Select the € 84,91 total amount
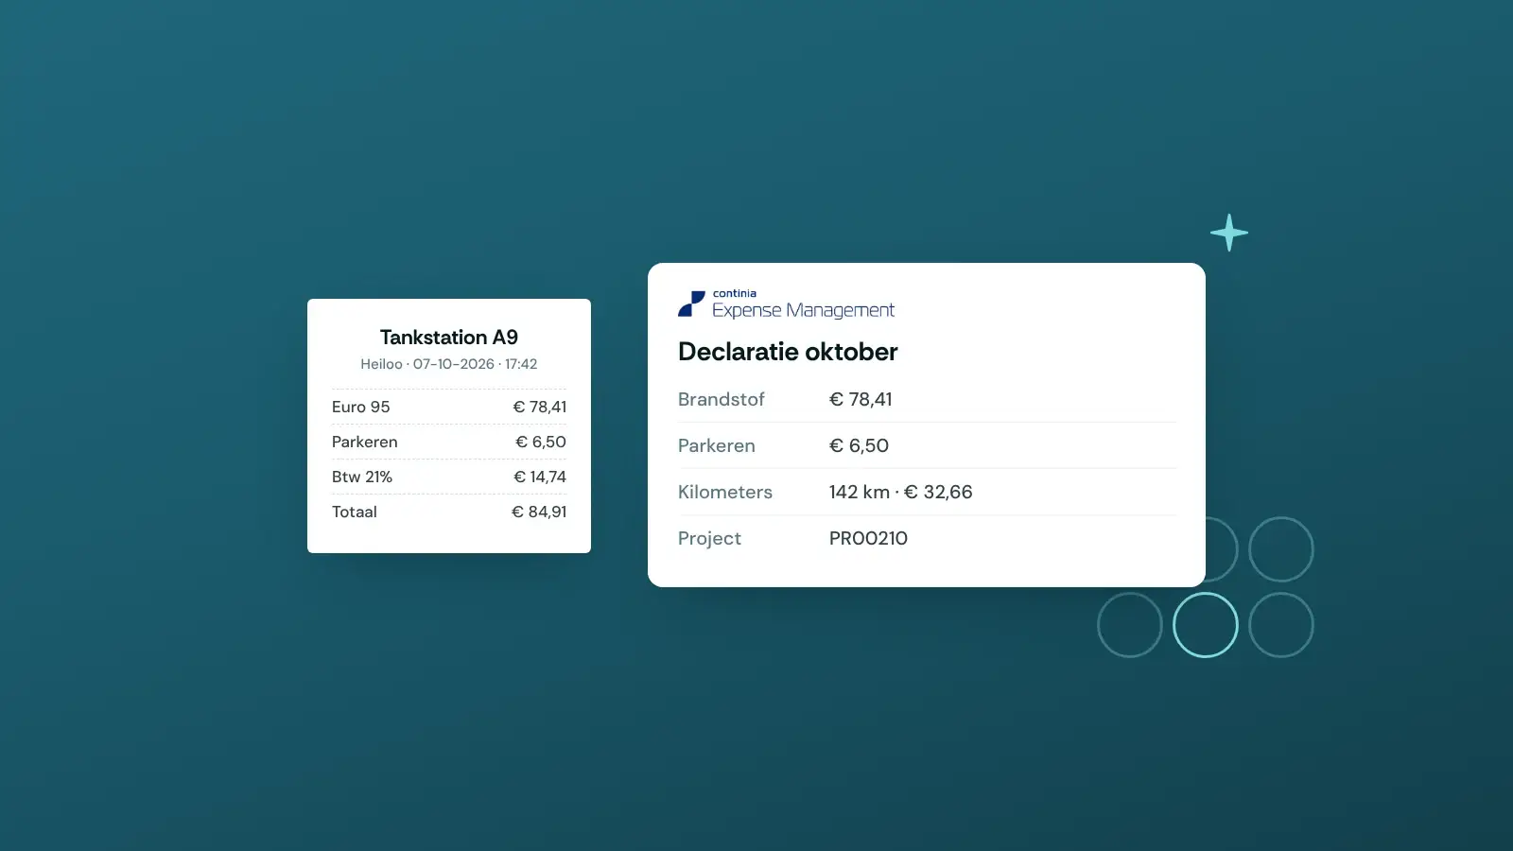This screenshot has height=851, width=1513. [539, 512]
